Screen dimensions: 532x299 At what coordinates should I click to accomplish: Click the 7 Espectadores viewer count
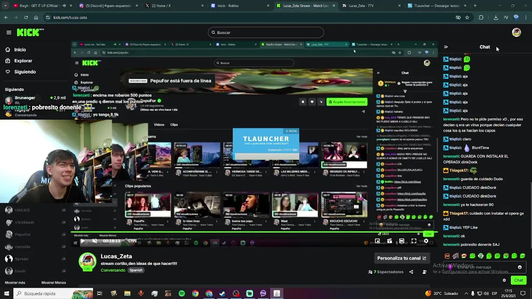(386, 272)
